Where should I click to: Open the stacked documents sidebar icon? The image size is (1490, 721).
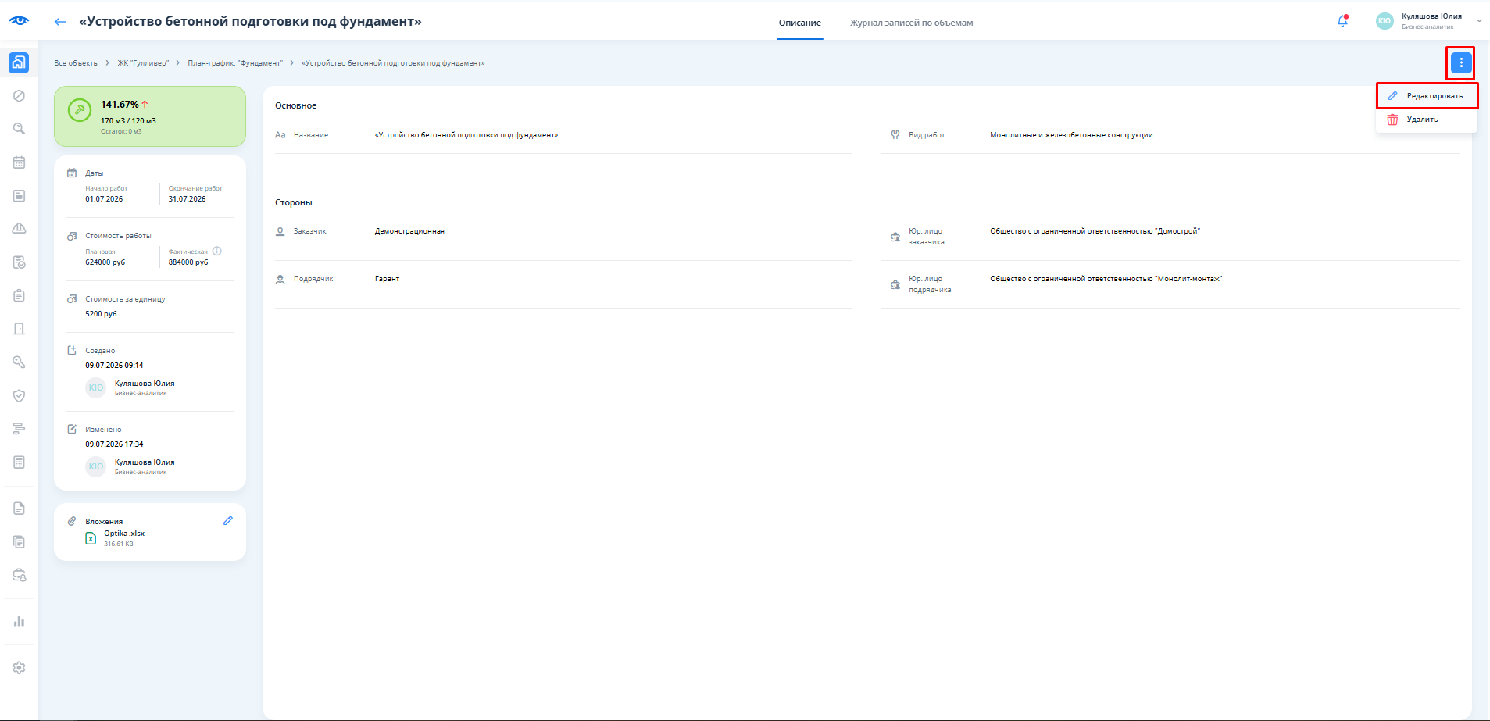coord(19,542)
